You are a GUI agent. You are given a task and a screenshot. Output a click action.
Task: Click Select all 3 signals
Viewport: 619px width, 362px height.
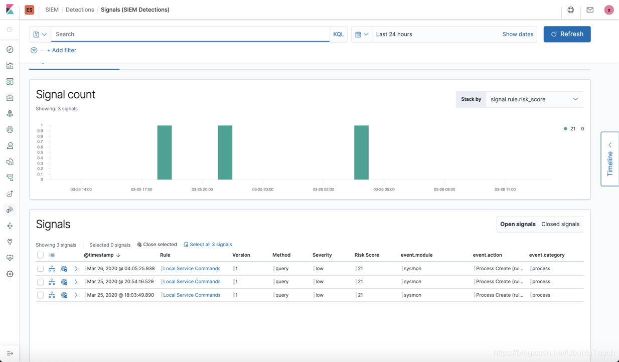208,245
